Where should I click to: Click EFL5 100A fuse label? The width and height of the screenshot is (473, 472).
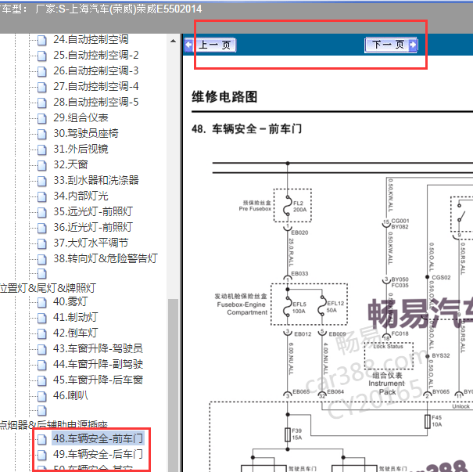point(299,308)
